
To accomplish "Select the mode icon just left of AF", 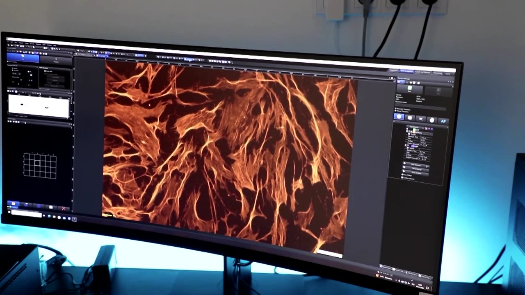I will click(x=431, y=120).
